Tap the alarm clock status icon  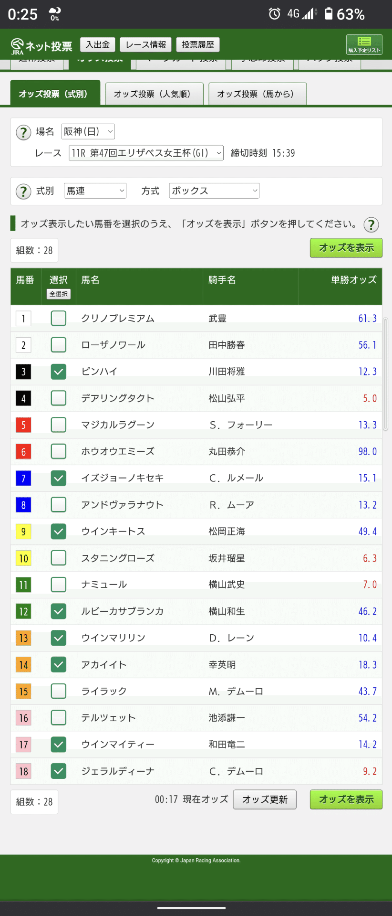click(274, 13)
